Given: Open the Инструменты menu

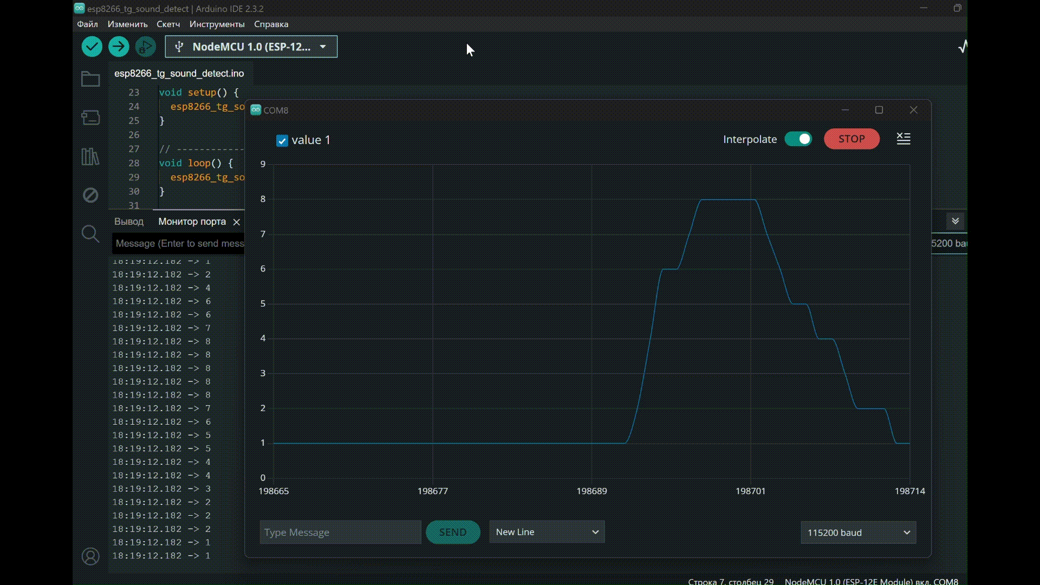Looking at the screenshot, I should 217,24.
